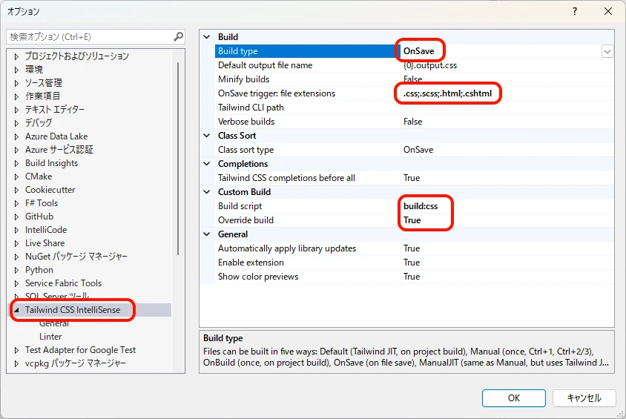This screenshot has height=419, width=626.
Task: Toggle the Show color previews setting
Action: 504,277
